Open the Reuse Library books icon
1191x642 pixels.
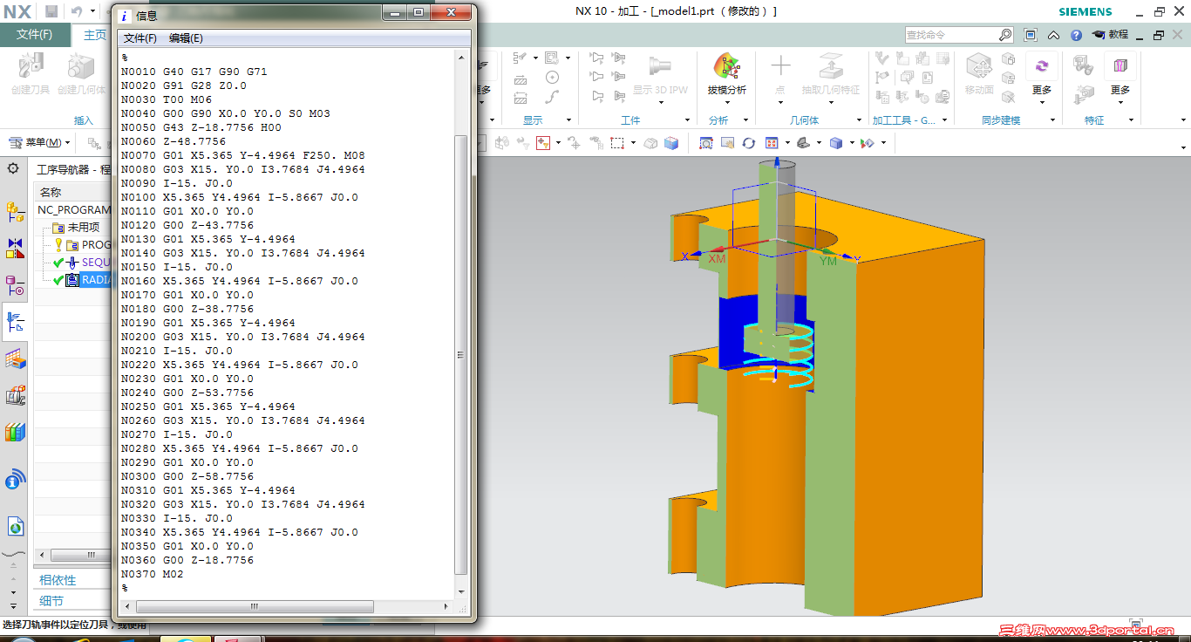coord(15,432)
